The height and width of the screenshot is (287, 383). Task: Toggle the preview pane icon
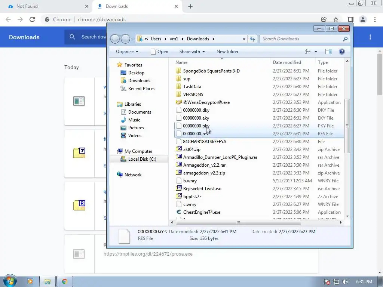[x=328, y=52]
